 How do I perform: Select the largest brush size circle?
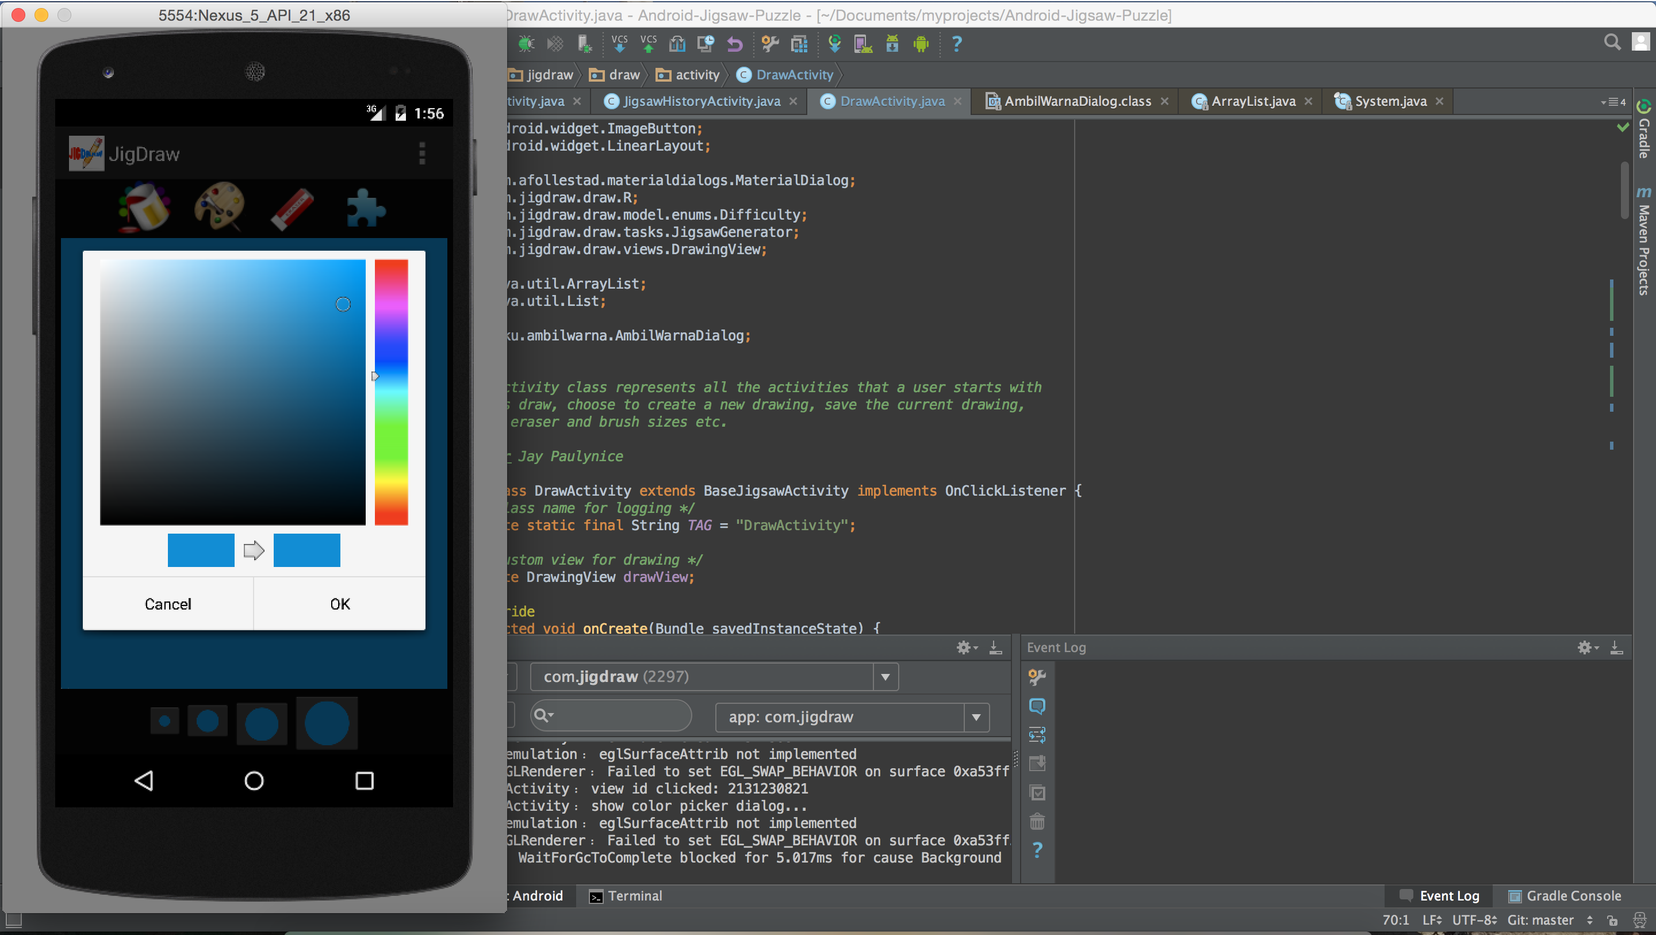(327, 723)
